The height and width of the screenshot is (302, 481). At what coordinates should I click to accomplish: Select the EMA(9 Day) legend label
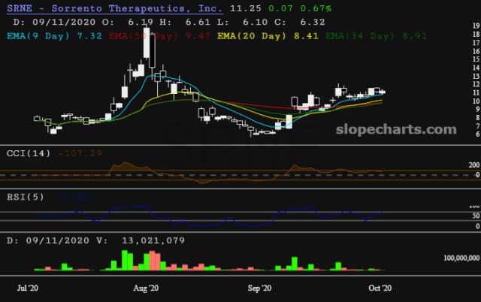[x=54, y=36]
